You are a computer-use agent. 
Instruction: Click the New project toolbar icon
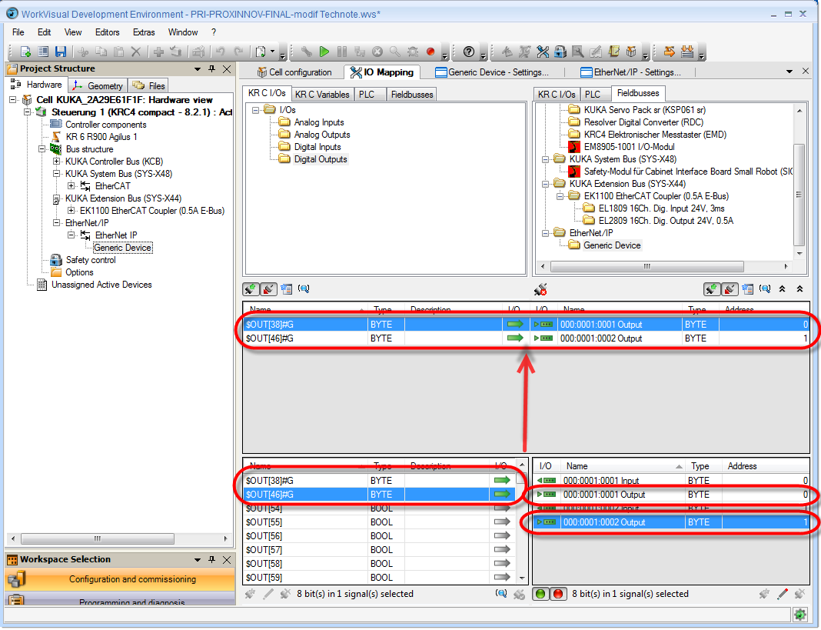pyautogui.click(x=25, y=52)
